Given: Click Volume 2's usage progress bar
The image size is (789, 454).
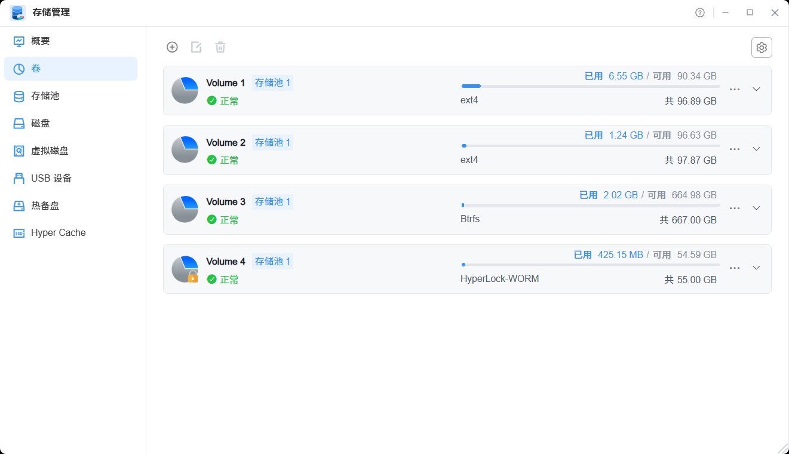Looking at the screenshot, I should 590,145.
